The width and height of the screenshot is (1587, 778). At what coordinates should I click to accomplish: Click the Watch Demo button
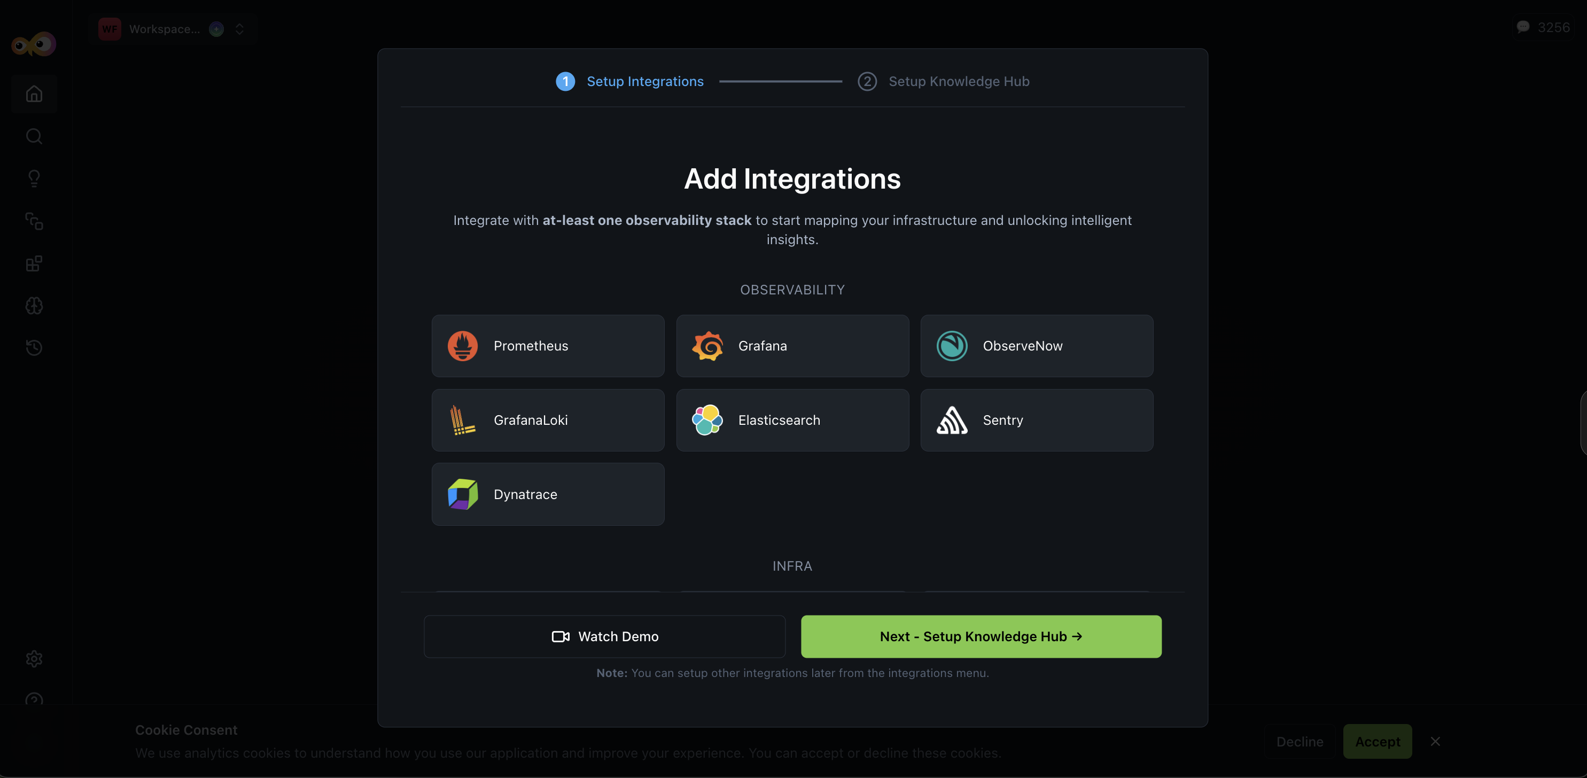pos(604,636)
